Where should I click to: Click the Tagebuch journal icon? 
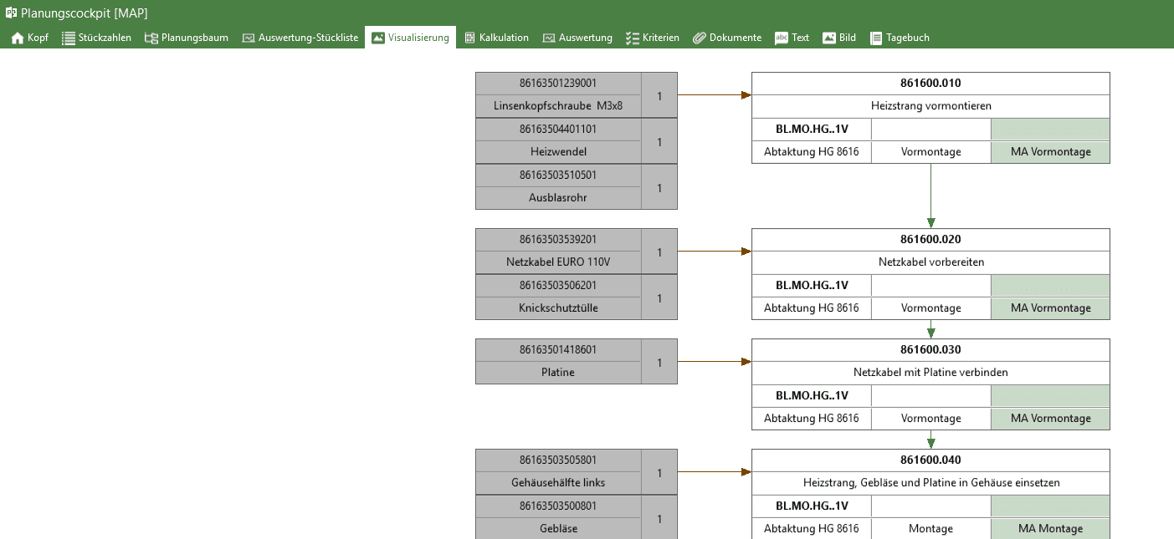tap(876, 38)
